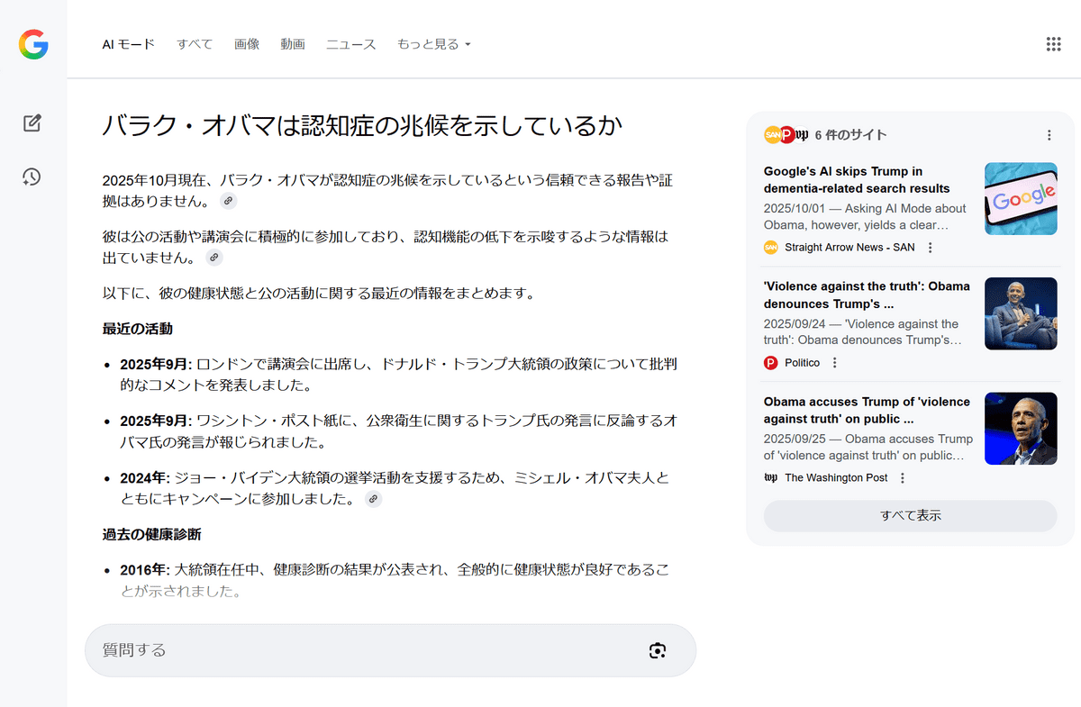1081x707 pixels.
Task: Select the すべて tab
Action: 195,44
